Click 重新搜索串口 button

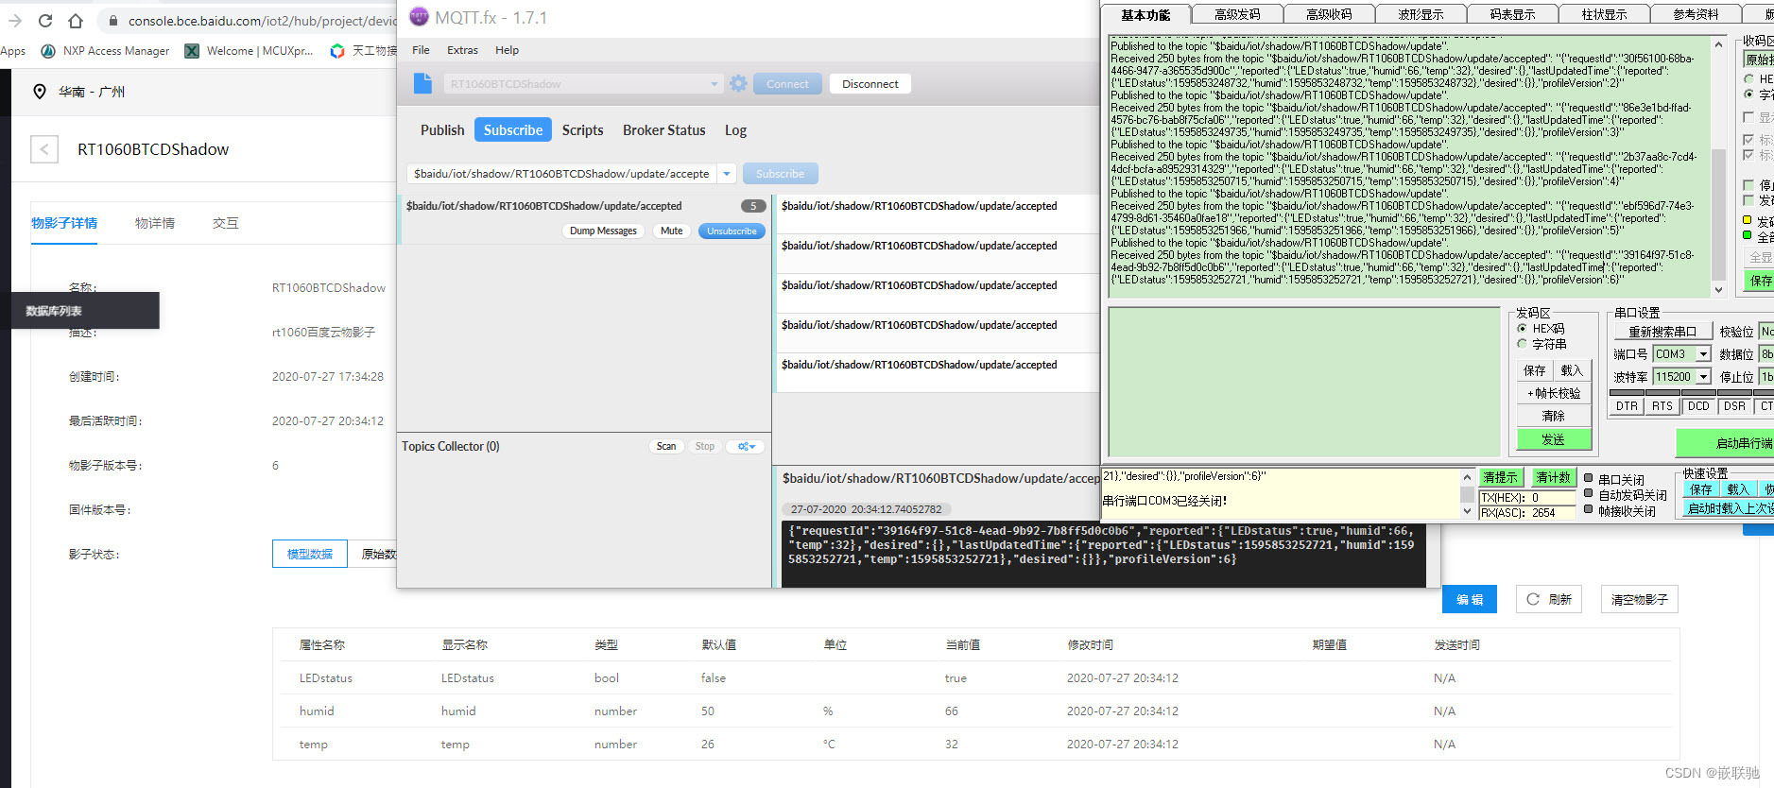(x=1662, y=332)
